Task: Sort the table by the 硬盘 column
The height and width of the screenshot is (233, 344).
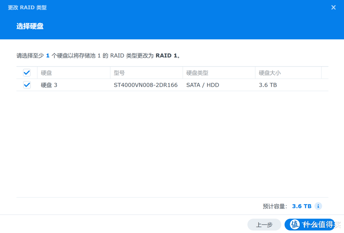Action: tap(47, 72)
